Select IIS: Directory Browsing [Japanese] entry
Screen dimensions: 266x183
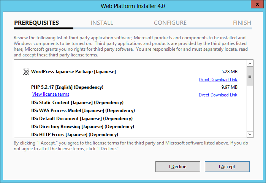point(82,127)
